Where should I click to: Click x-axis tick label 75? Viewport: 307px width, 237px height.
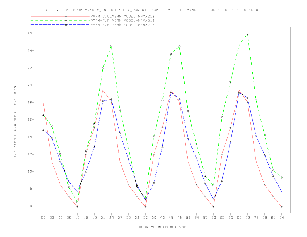[256, 218]
